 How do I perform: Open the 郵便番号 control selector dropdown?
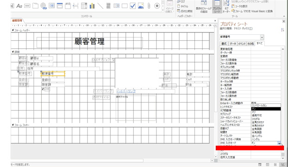[262, 37]
